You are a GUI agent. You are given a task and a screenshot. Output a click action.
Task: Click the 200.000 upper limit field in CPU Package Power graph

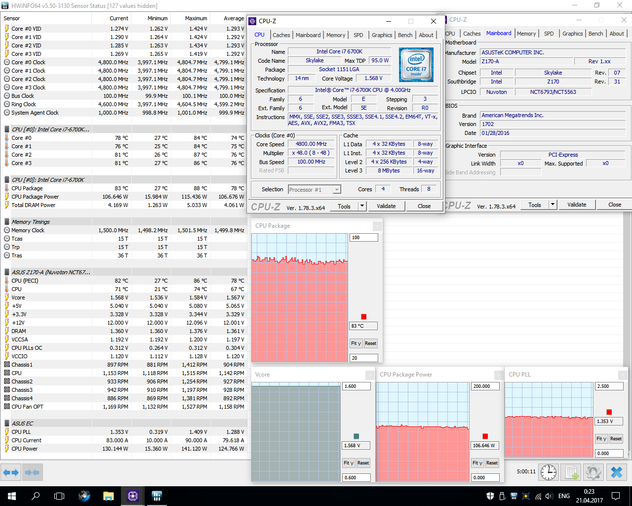485,386
